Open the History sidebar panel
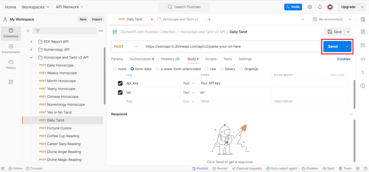 pyautogui.click(x=11, y=65)
